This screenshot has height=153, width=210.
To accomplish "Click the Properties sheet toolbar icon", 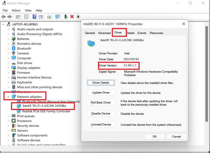I will (26, 17).
